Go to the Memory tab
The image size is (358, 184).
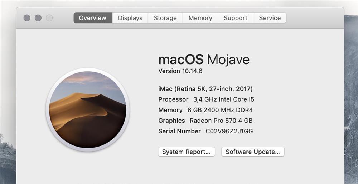[200, 18]
